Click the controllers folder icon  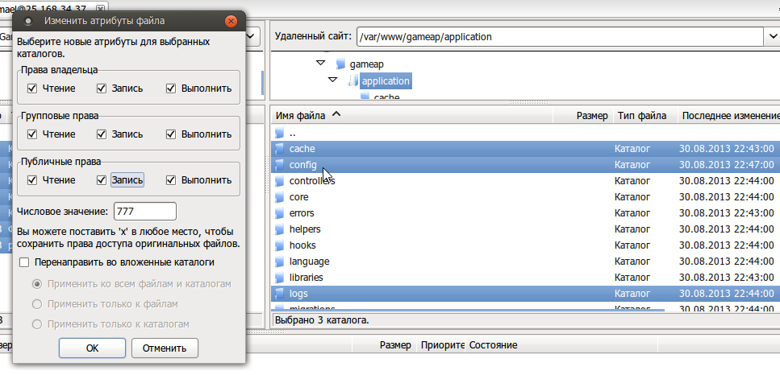pos(280,181)
